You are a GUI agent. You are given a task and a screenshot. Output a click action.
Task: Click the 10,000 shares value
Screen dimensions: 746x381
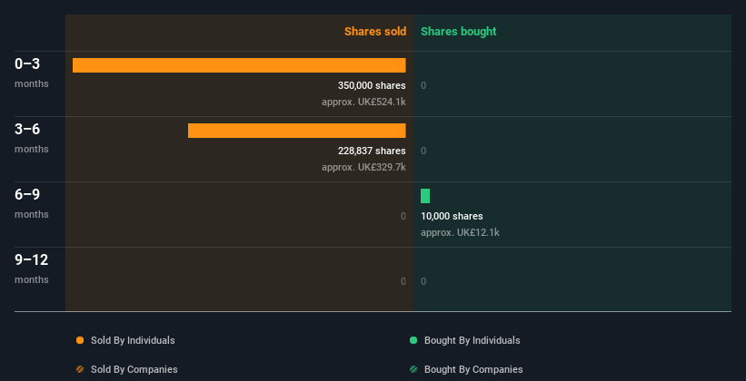[x=452, y=216]
